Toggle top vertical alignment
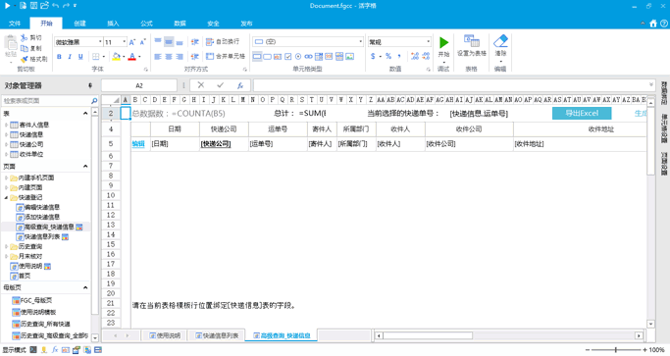This screenshot has width=670, height=356. (x=158, y=41)
